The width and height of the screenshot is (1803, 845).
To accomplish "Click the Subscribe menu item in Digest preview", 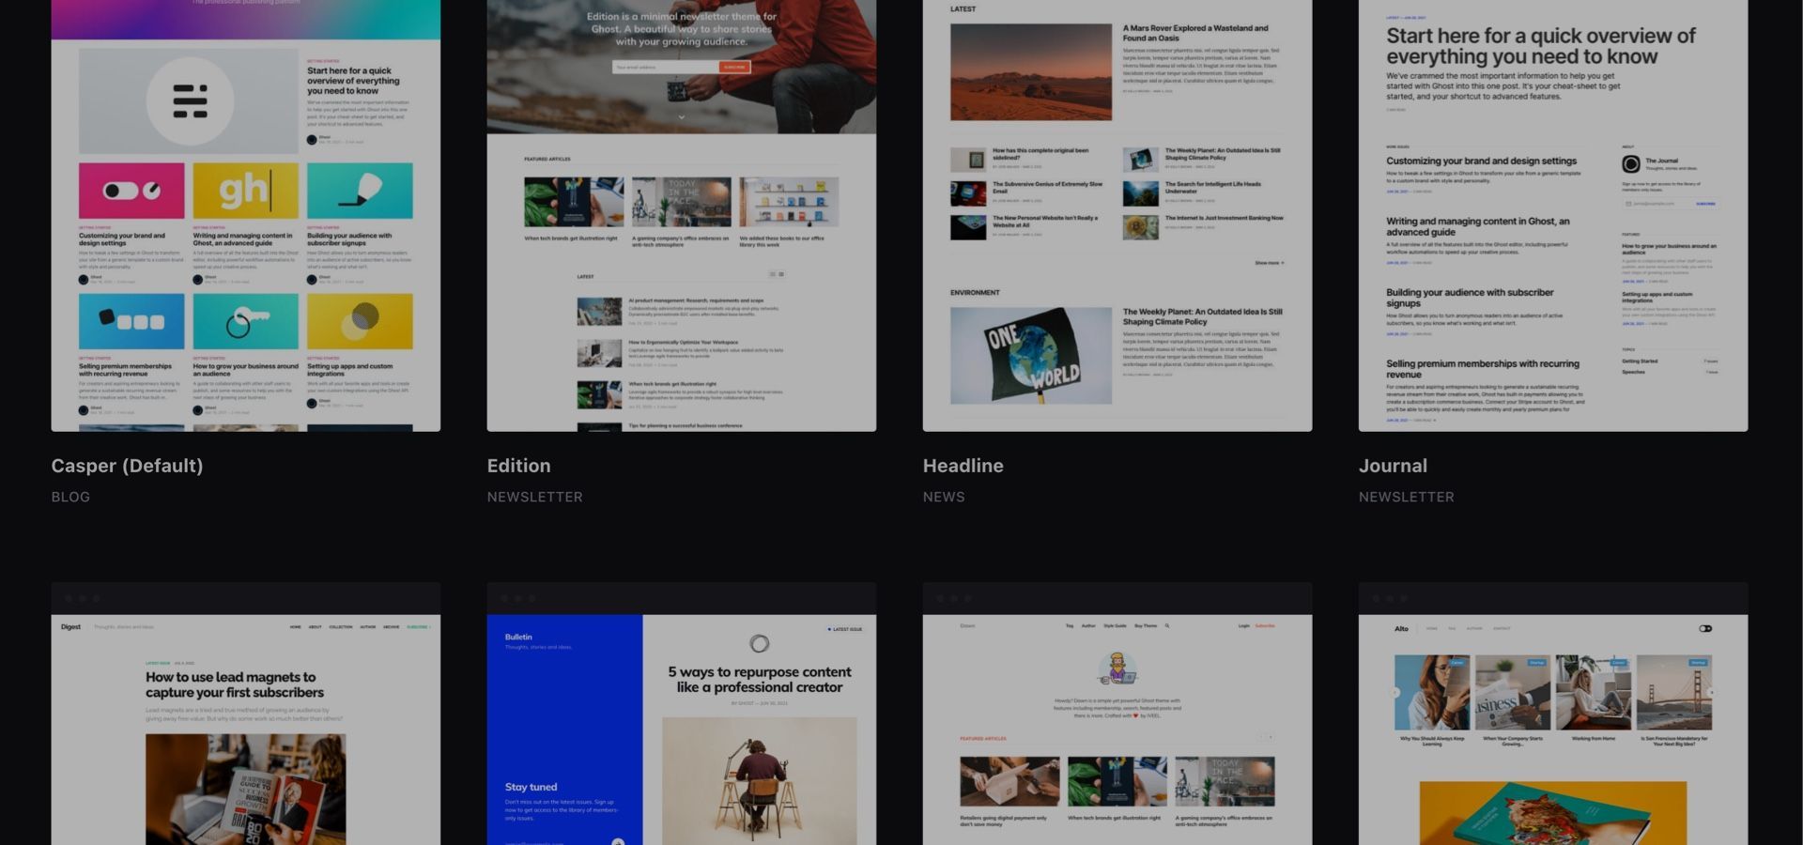I will (418, 627).
